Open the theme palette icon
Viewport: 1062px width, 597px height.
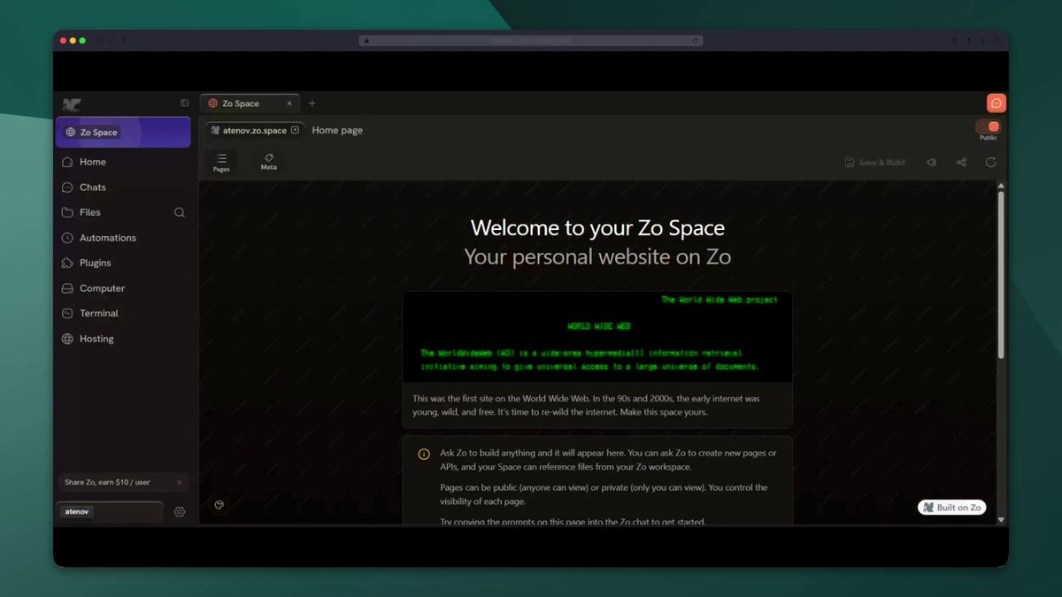(219, 505)
